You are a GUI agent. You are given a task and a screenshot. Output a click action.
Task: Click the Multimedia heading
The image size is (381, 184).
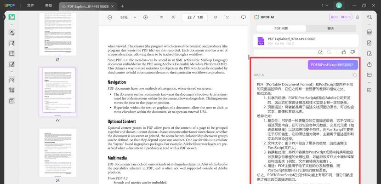117,158
